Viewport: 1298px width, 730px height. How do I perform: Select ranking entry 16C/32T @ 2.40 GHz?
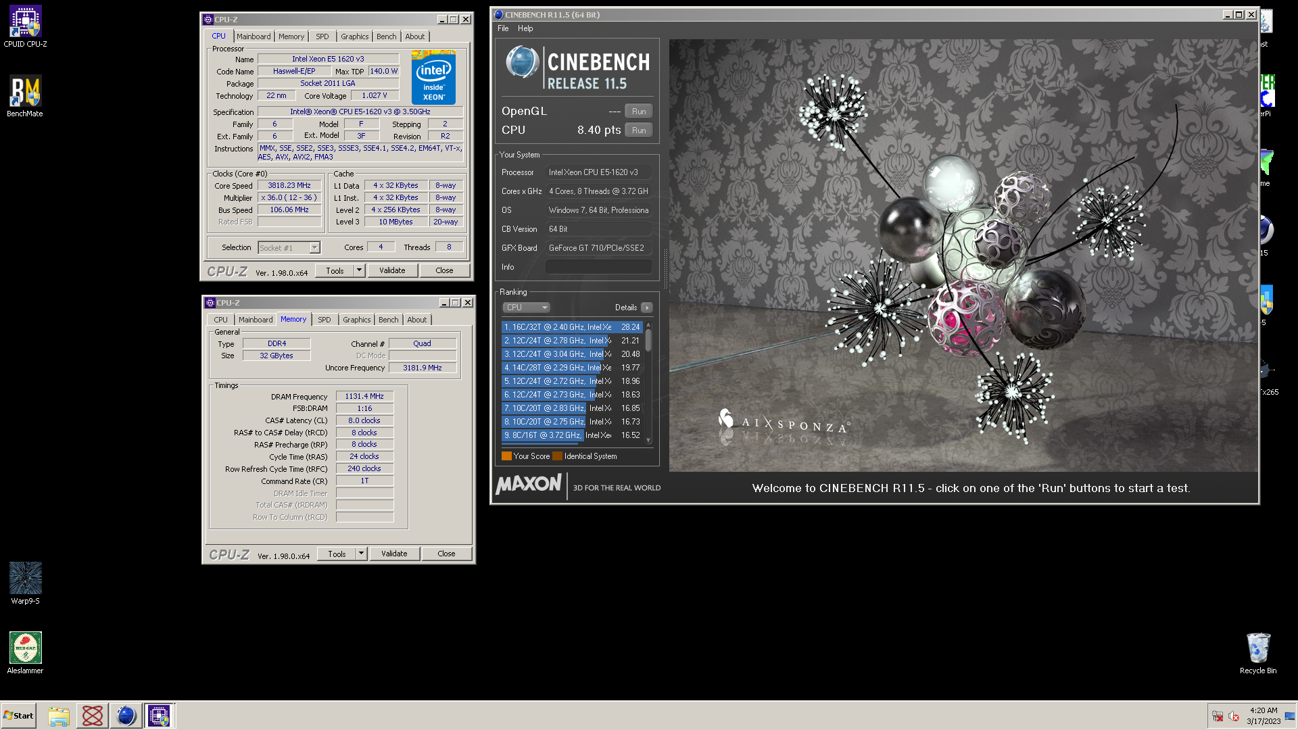[x=572, y=327]
